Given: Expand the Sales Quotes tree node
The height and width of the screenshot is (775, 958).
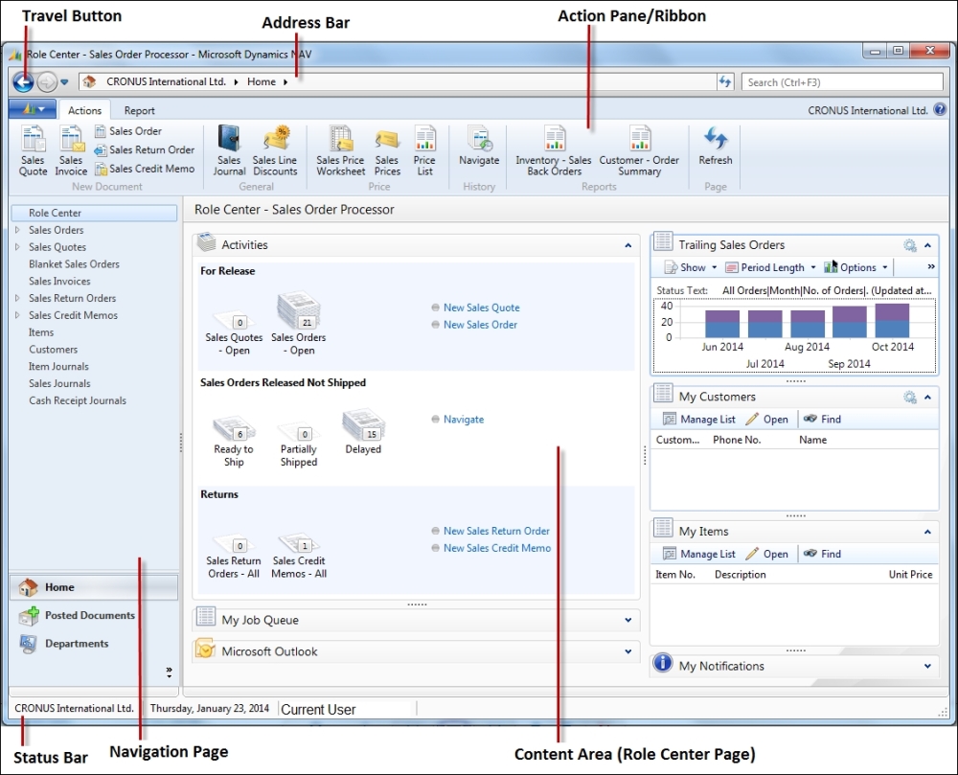Looking at the screenshot, I should tap(17, 247).
